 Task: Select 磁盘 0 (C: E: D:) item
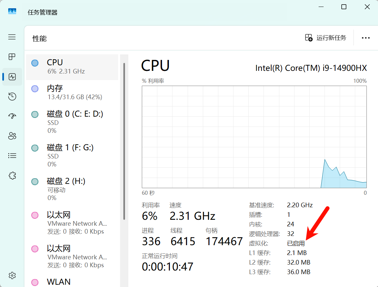[x=72, y=122]
